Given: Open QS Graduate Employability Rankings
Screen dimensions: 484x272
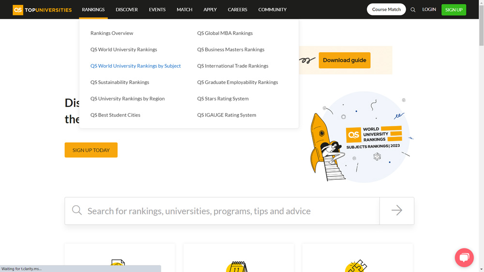Looking at the screenshot, I should pos(237,82).
